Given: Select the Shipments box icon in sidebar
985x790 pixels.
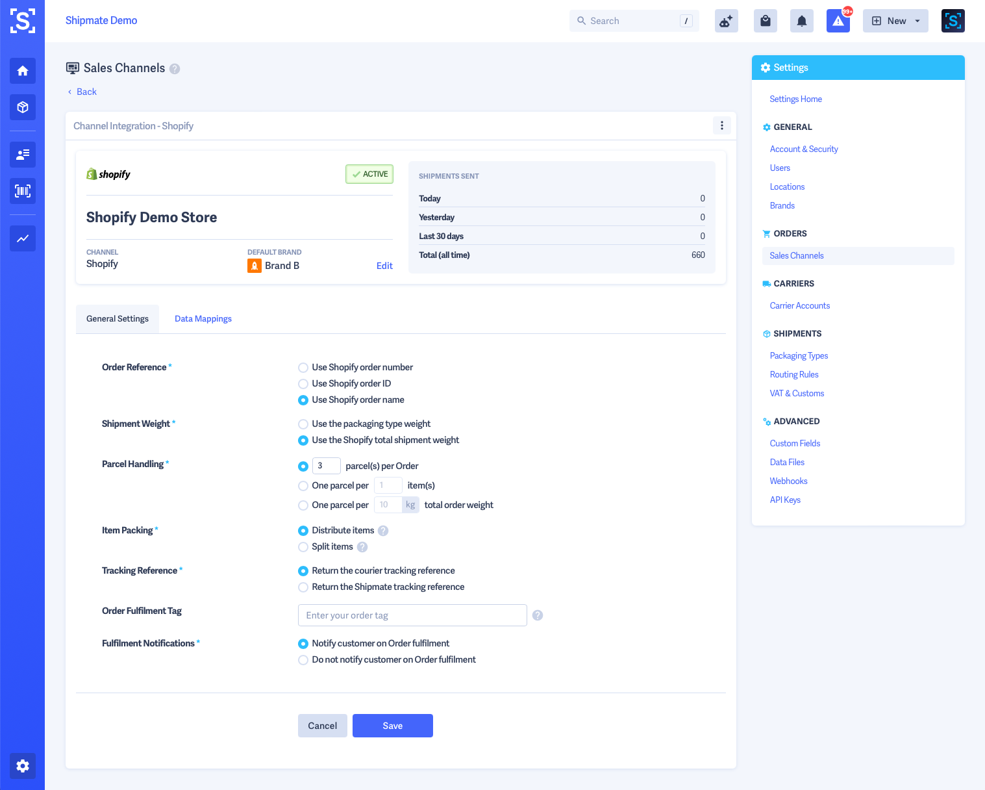Looking at the screenshot, I should 22,107.
